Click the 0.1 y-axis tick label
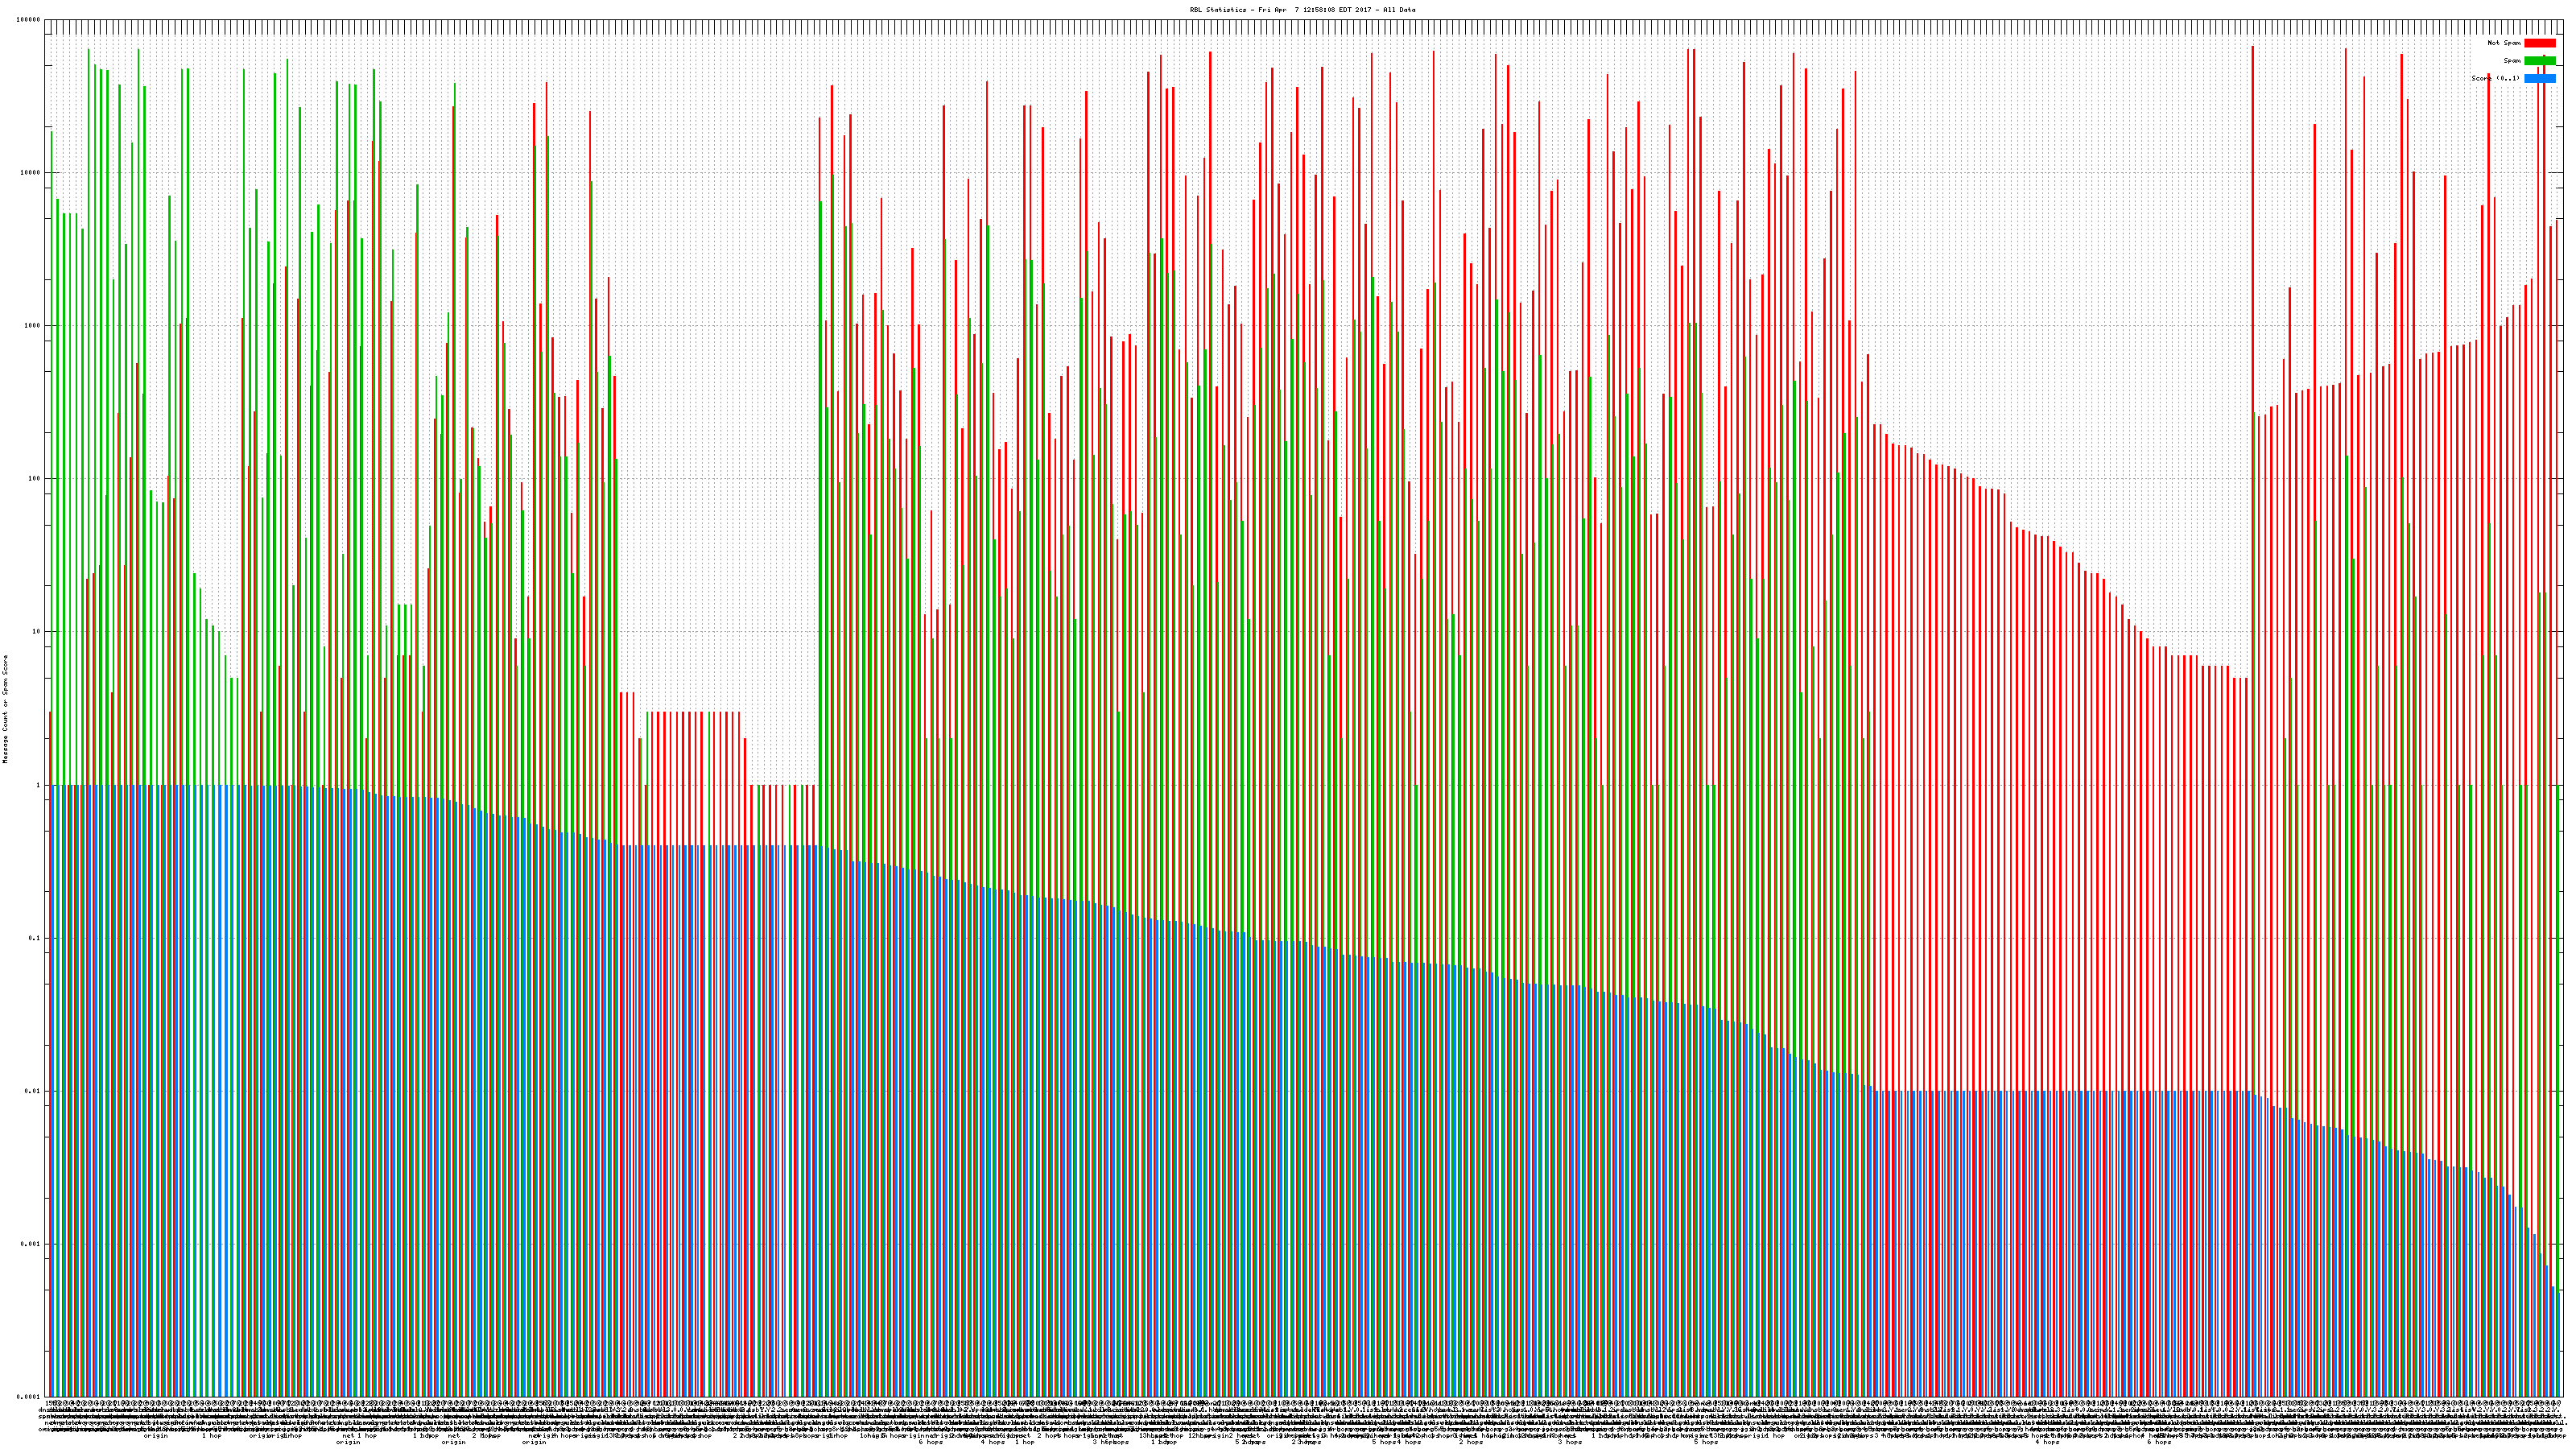 (x=35, y=938)
